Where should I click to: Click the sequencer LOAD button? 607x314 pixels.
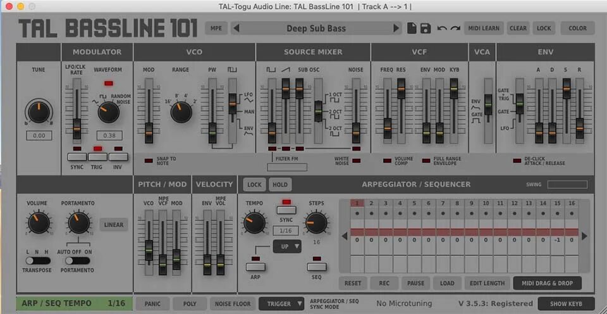[x=447, y=284]
